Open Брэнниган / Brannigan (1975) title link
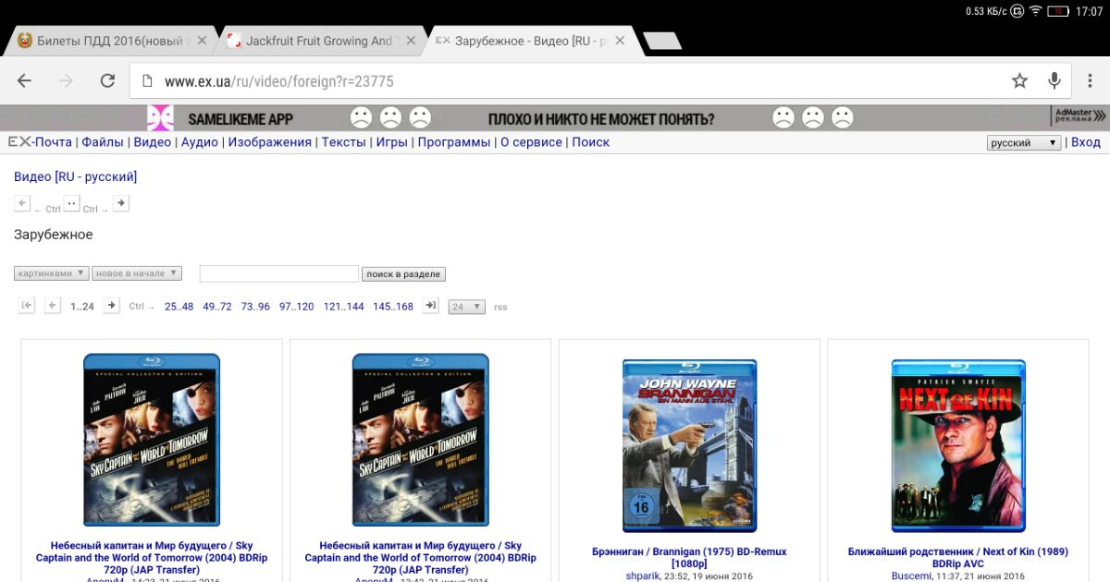This screenshot has height=582, width=1110. (x=689, y=557)
